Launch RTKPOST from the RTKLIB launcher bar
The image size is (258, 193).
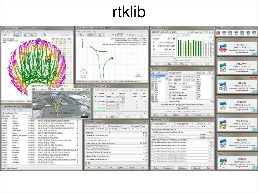click(x=236, y=33)
